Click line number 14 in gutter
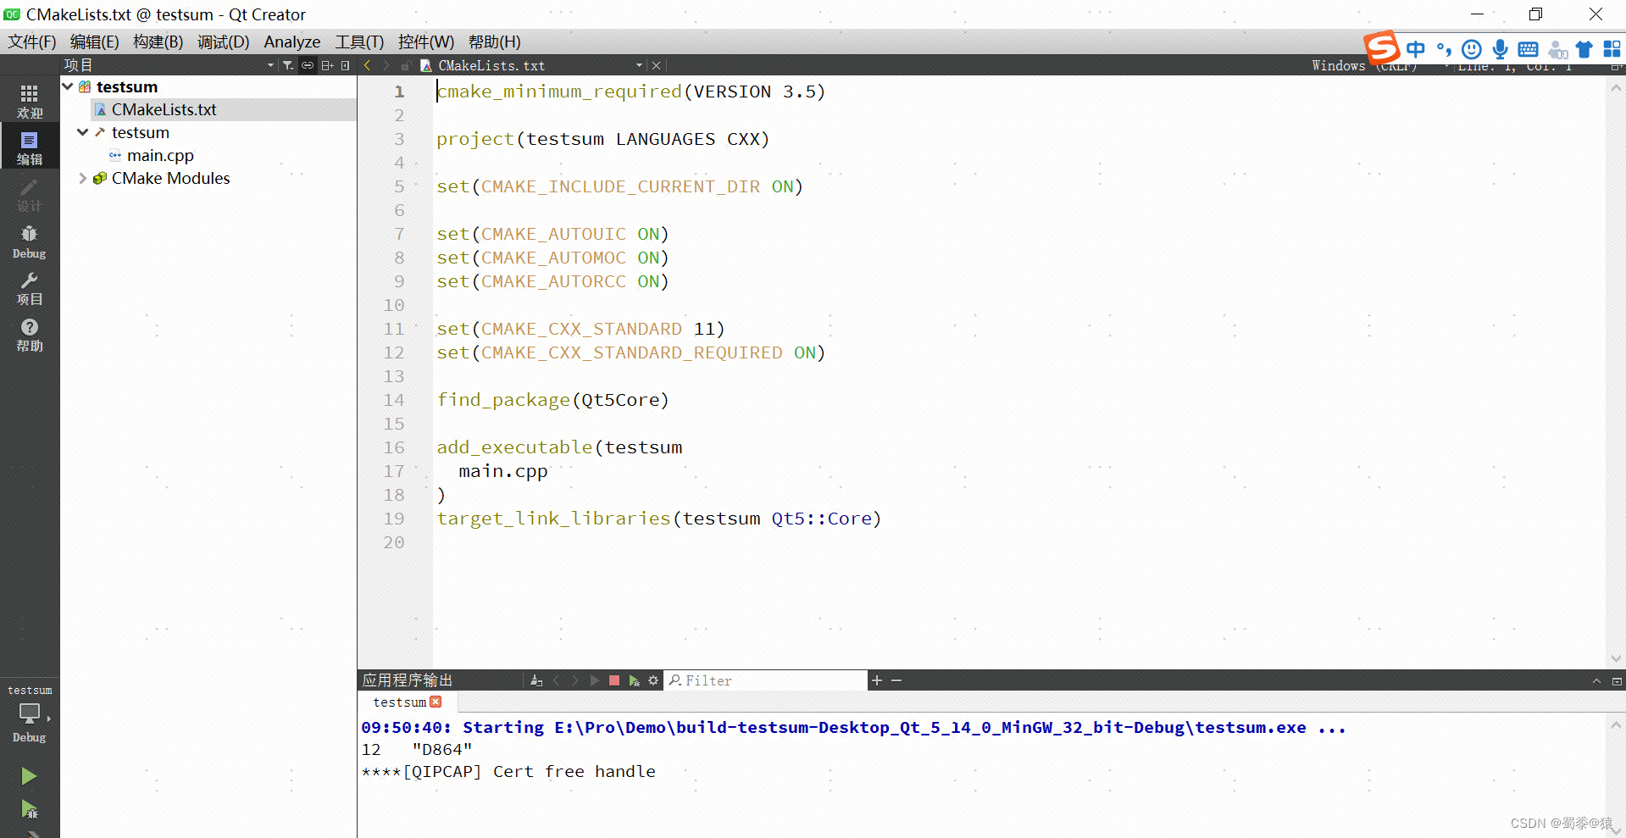The height and width of the screenshot is (838, 1626). (x=394, y=400)
